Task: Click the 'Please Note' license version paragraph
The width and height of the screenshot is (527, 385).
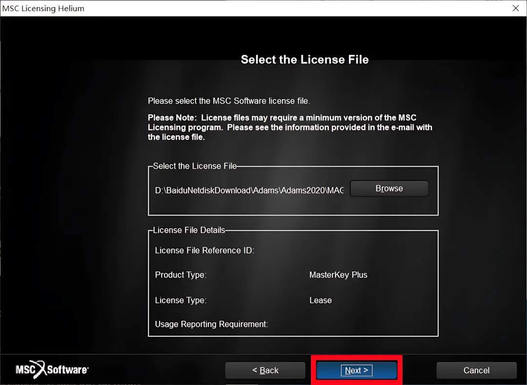Action: tap(290, 127)
